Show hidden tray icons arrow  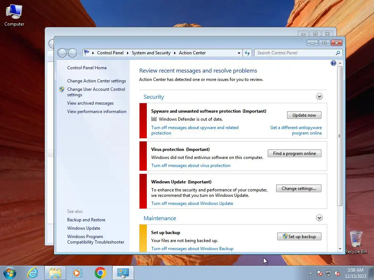click(310, 273)
